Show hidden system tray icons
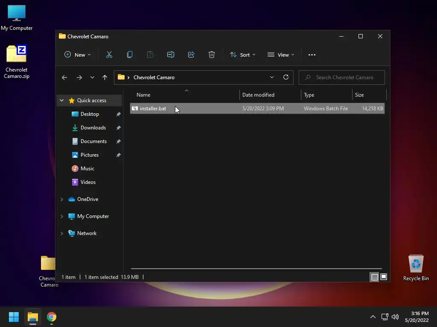Screen dimensions: 437x327 [373, 317]
